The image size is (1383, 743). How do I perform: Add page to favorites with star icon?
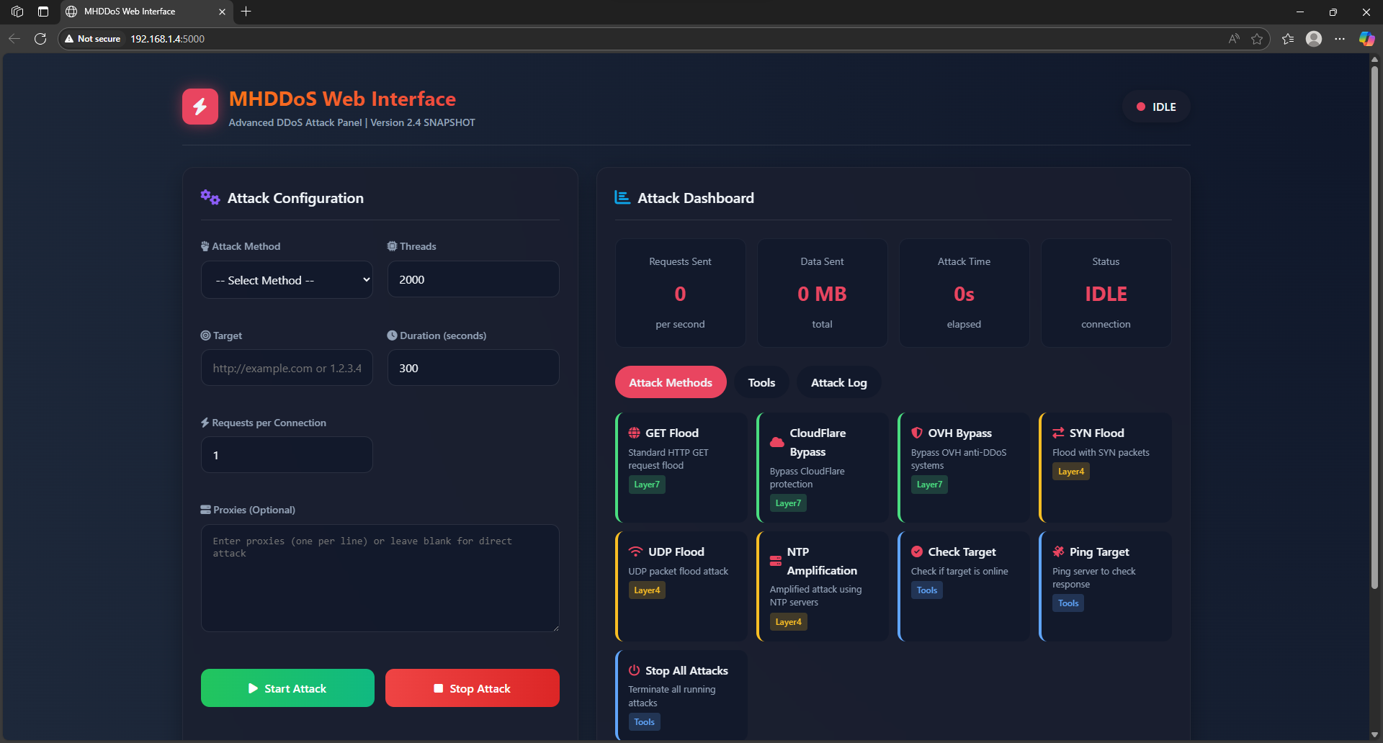(x=1257, y=39)
